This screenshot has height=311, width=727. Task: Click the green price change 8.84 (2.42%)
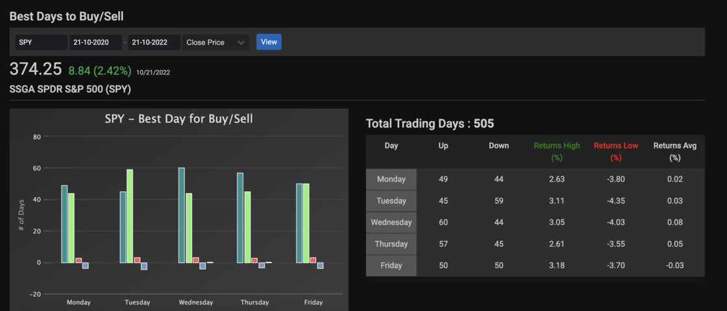pyautogui.click(x=100, y=71)
